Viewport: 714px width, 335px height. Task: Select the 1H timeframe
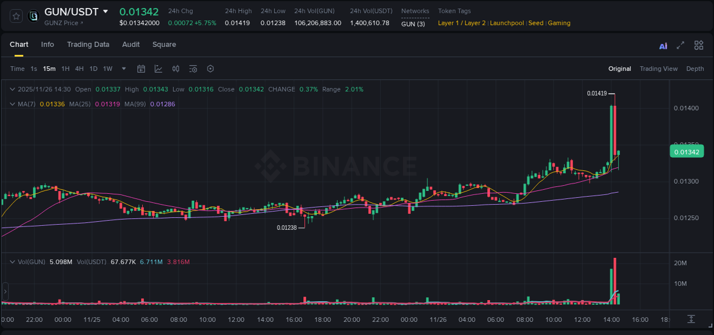click(65, 69)
